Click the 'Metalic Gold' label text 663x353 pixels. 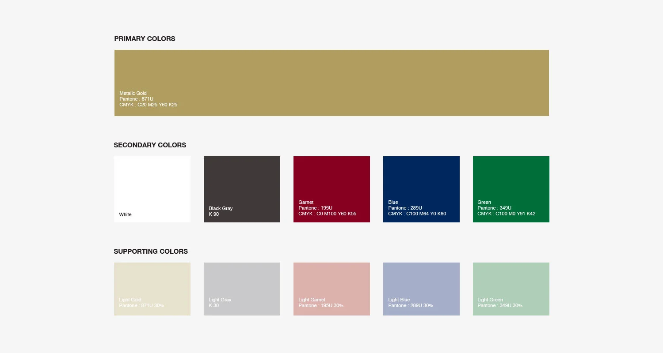coord(133,94)
